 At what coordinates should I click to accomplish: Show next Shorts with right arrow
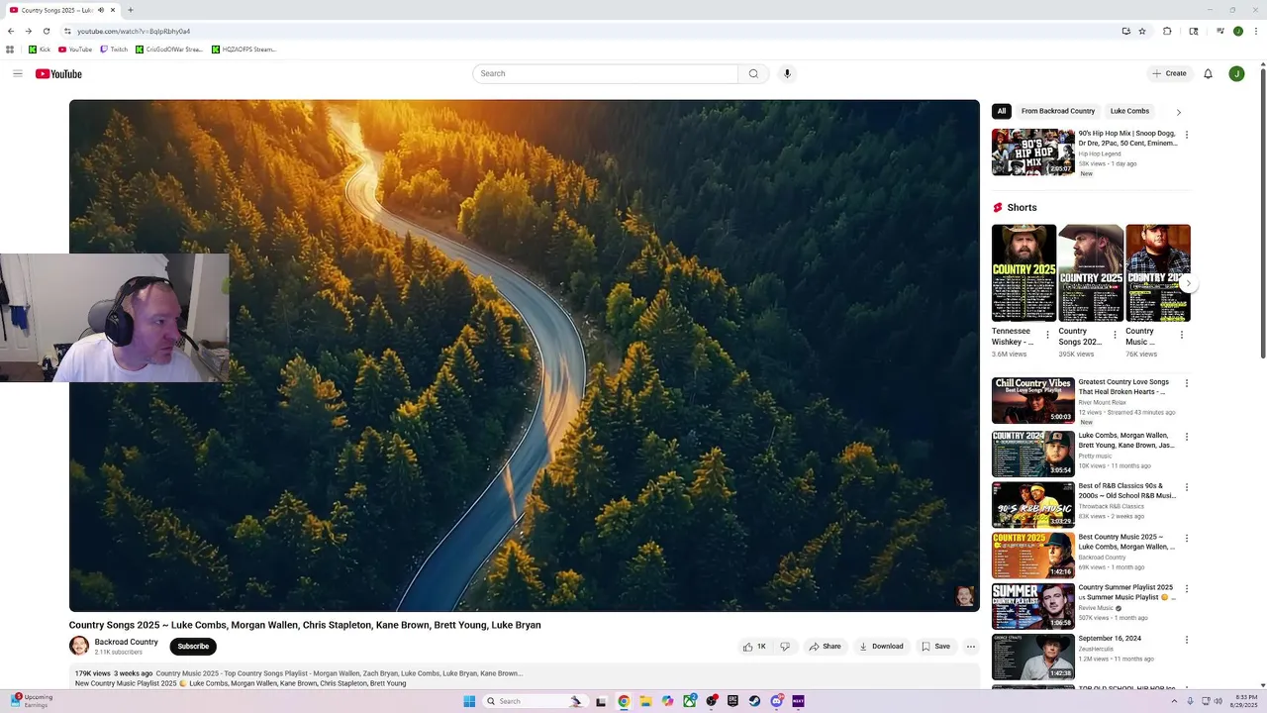tap(1189, 283)
